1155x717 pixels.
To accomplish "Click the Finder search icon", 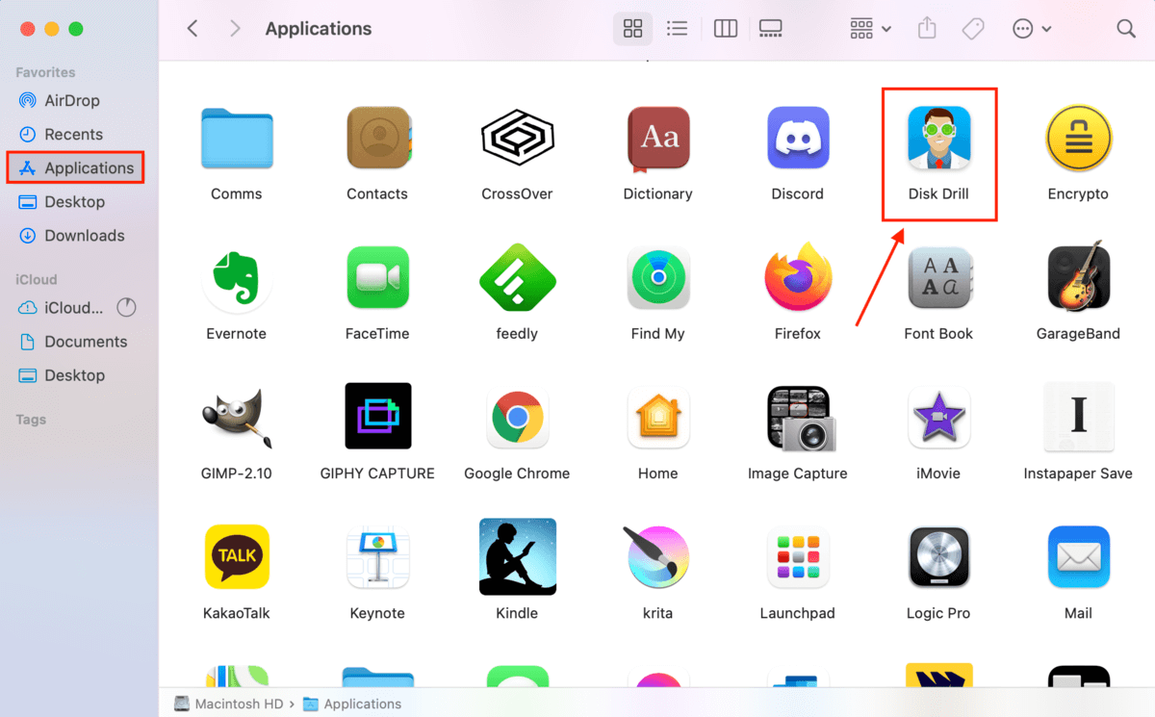I will point(1126,29).
